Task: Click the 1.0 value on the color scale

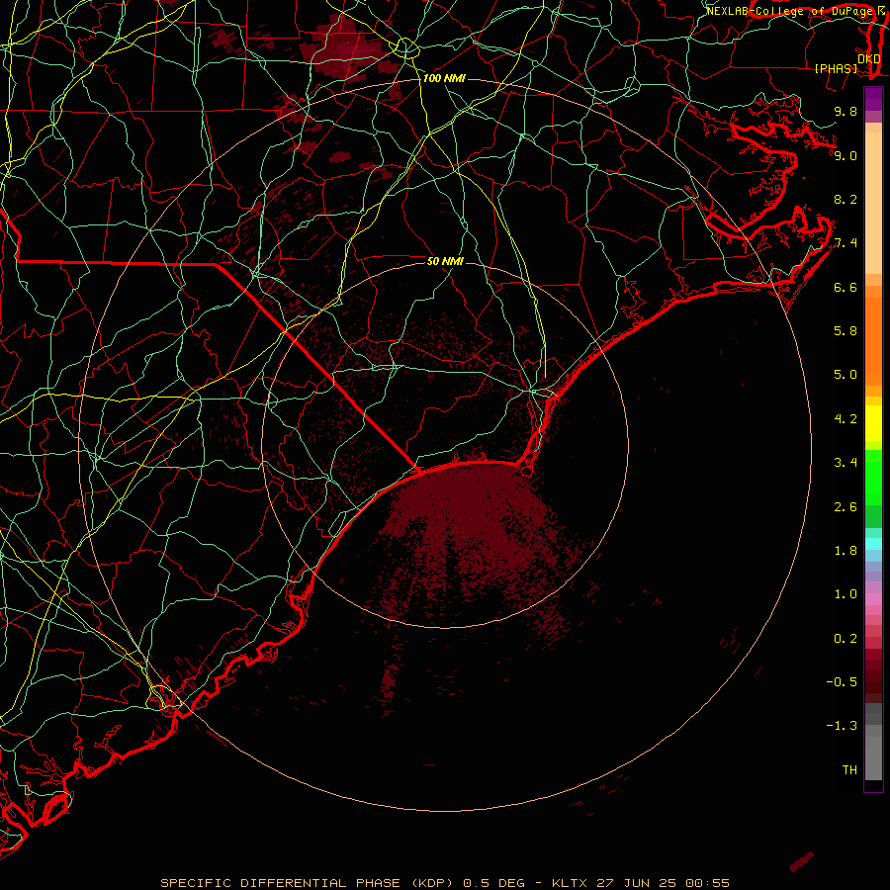Action: point(845,594)
